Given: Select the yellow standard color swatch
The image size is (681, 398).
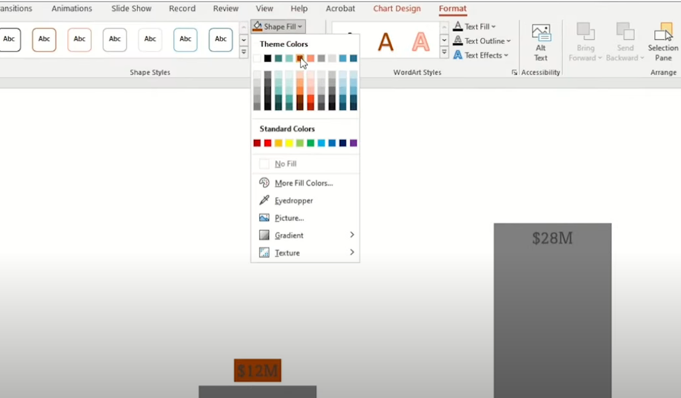Looking at the screenshot, I should [289, 143].
